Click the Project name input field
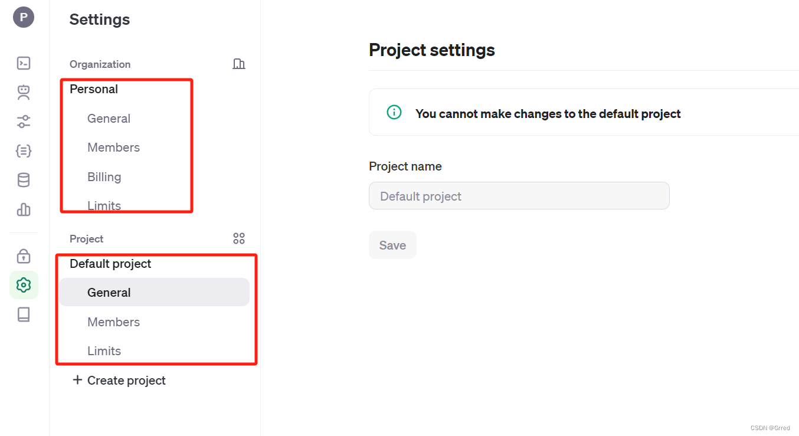 point(519,196)
